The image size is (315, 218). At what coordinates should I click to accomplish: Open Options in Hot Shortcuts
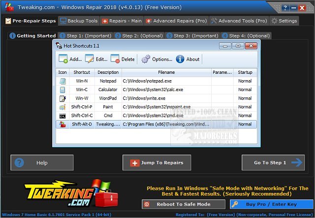(x=157, y=59)
